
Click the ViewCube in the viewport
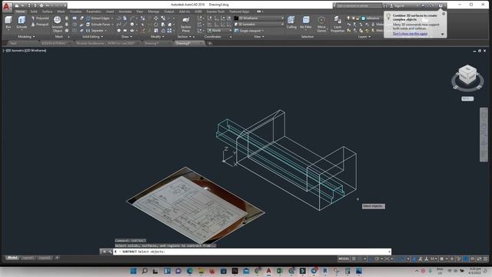pyautogui.click(x=467, y=75)
